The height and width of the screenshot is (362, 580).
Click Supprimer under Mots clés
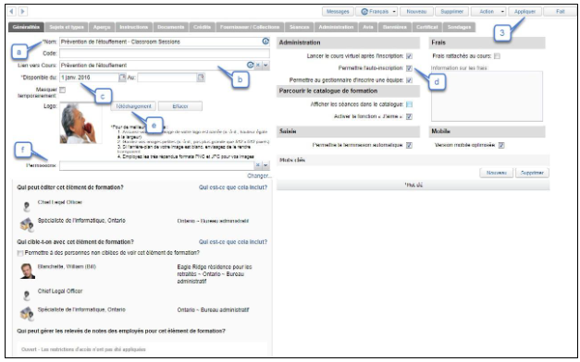pos(532,173)
